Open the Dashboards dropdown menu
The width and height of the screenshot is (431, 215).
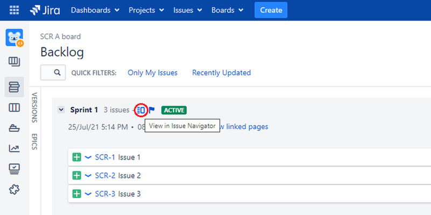point(95,10)
